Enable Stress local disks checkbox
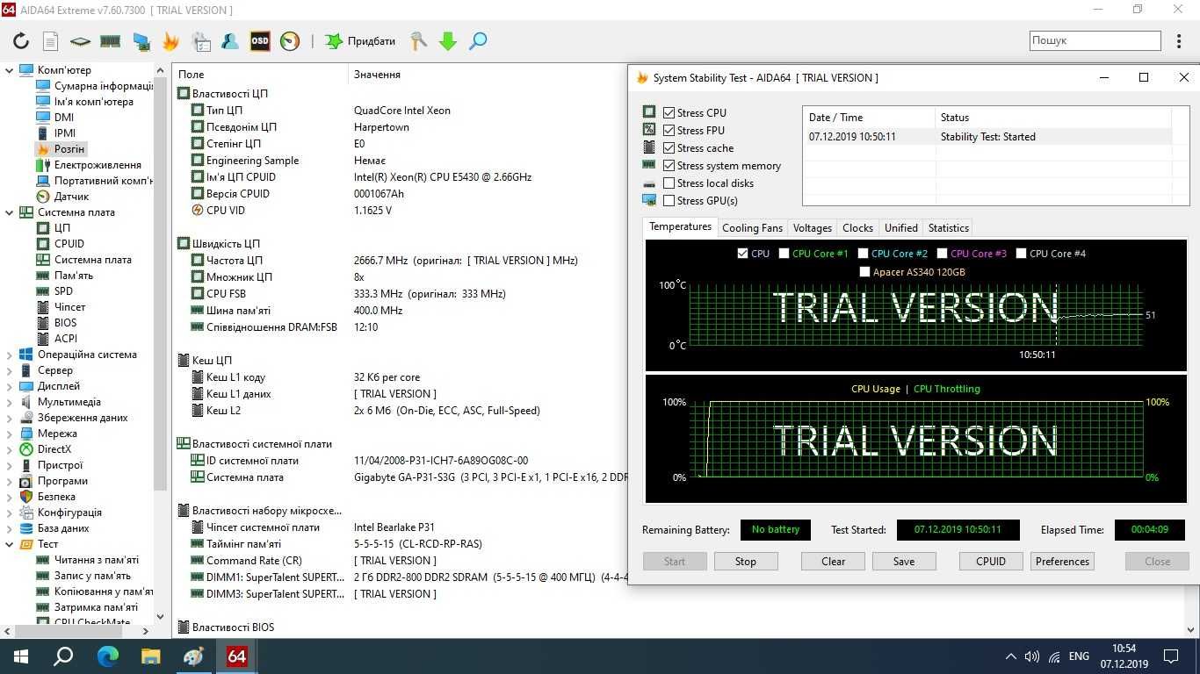 669,183
